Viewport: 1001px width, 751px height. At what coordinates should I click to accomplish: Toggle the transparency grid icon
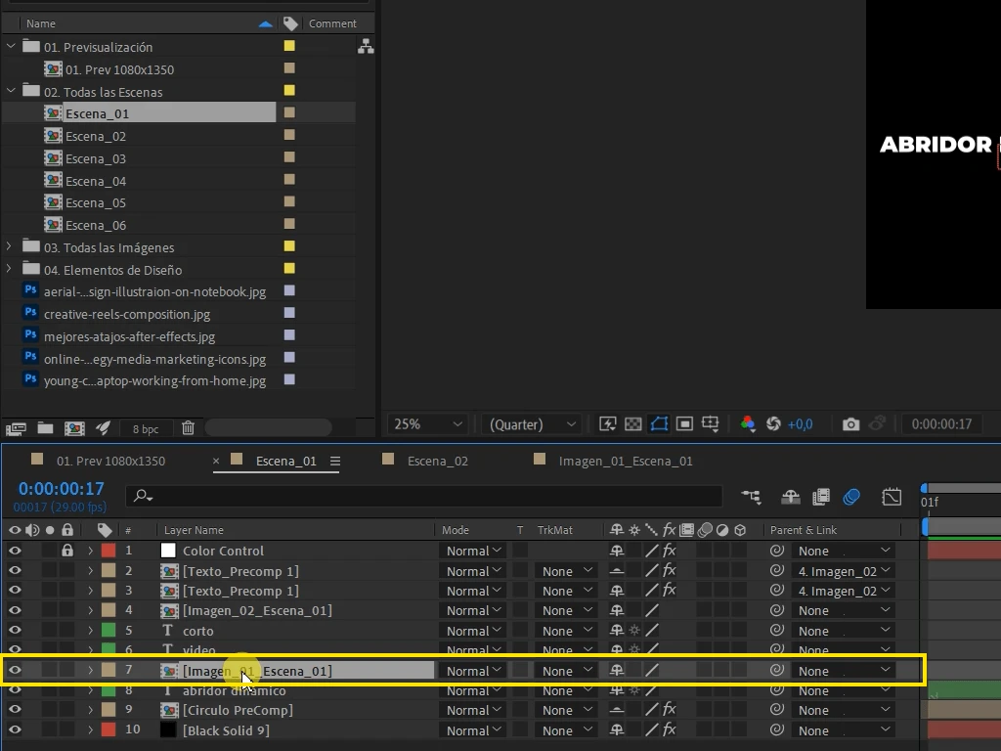pos(632,424)
